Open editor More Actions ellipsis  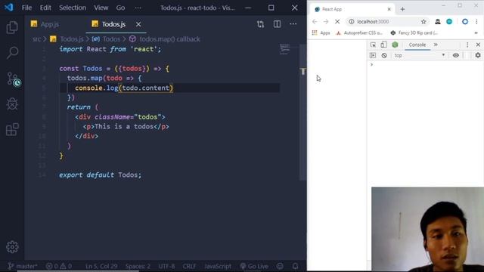[293, 24]
